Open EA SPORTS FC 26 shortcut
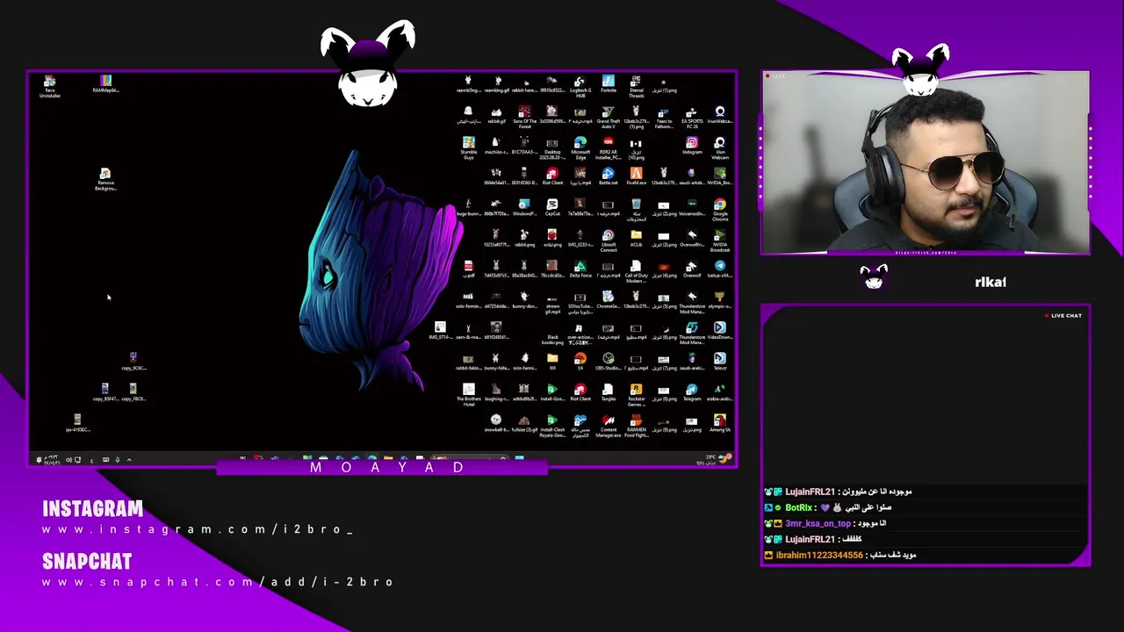The height and width of the screenshot is (632, 1124). [x=692, y=118]
